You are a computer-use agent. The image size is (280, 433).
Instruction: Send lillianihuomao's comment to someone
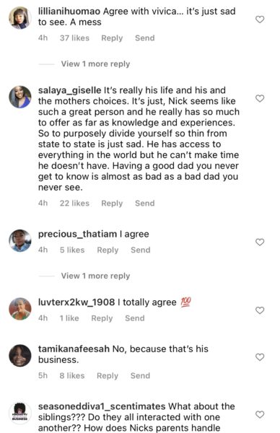coord(145,38)
